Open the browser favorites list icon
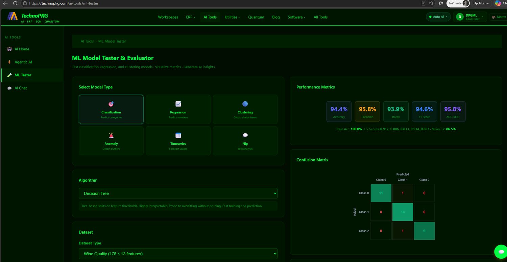The width and height of the screenshot is (507, 262). [x=441, y=3]
